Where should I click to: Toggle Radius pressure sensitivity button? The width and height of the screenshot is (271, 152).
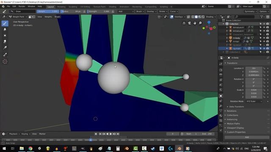click(x=84, y=11)
